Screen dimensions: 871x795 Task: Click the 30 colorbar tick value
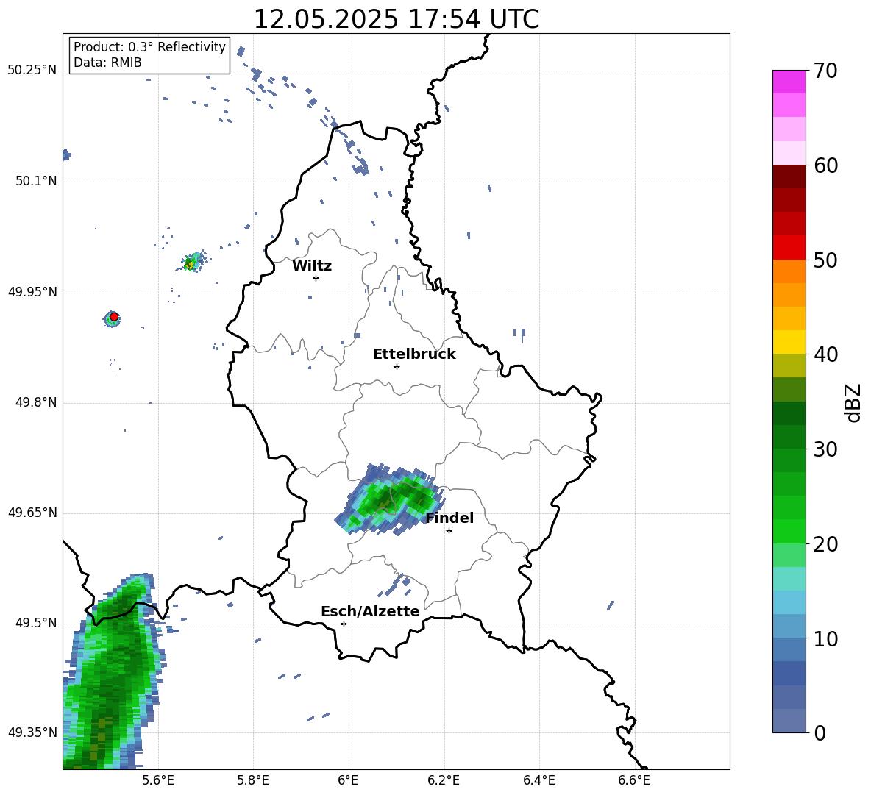[x=825, y=449]
